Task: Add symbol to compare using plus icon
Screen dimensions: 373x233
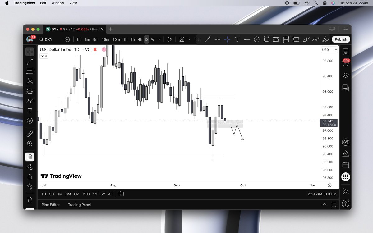Action: click(67, 39)
